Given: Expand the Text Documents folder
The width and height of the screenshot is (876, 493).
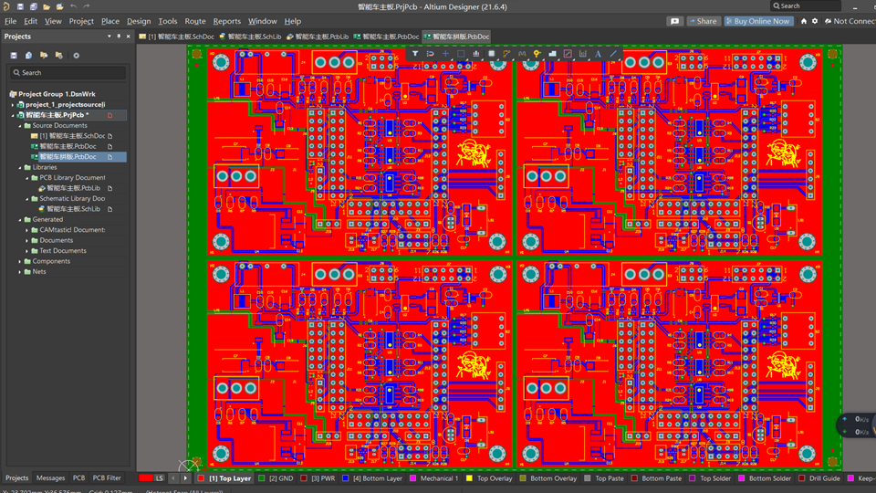Looking at the screenshot, I should [26, 251].
